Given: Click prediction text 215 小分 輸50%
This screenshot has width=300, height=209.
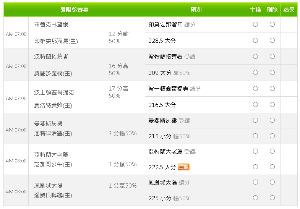Looking at the screenshot, I should point(170,136).
